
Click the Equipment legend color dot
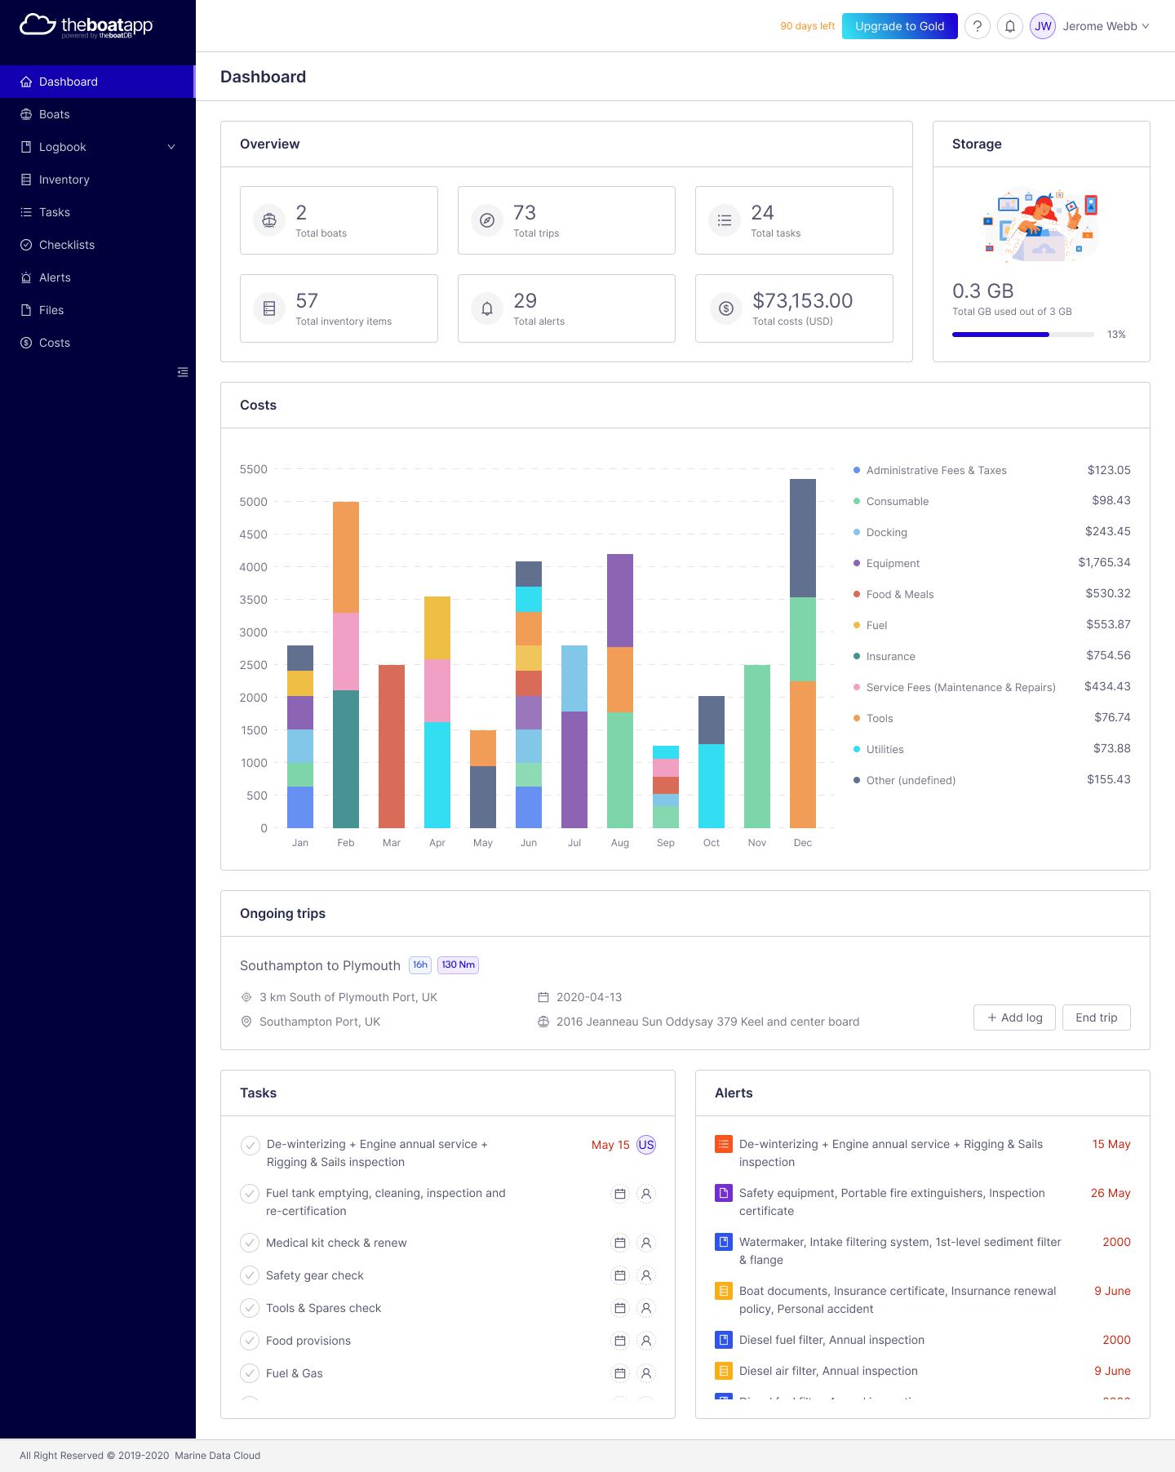(857, 563)
